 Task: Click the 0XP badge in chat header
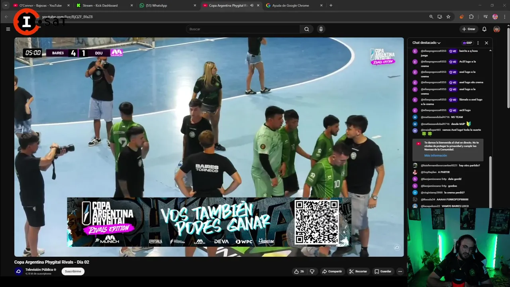(467, 43)
